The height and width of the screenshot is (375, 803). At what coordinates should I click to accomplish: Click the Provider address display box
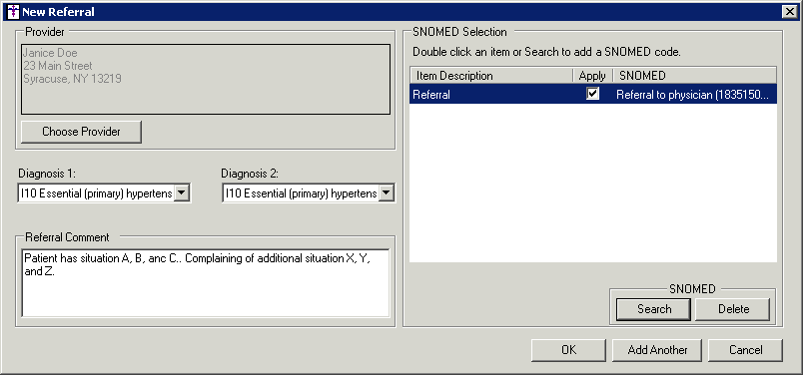(x=206, y=79)
